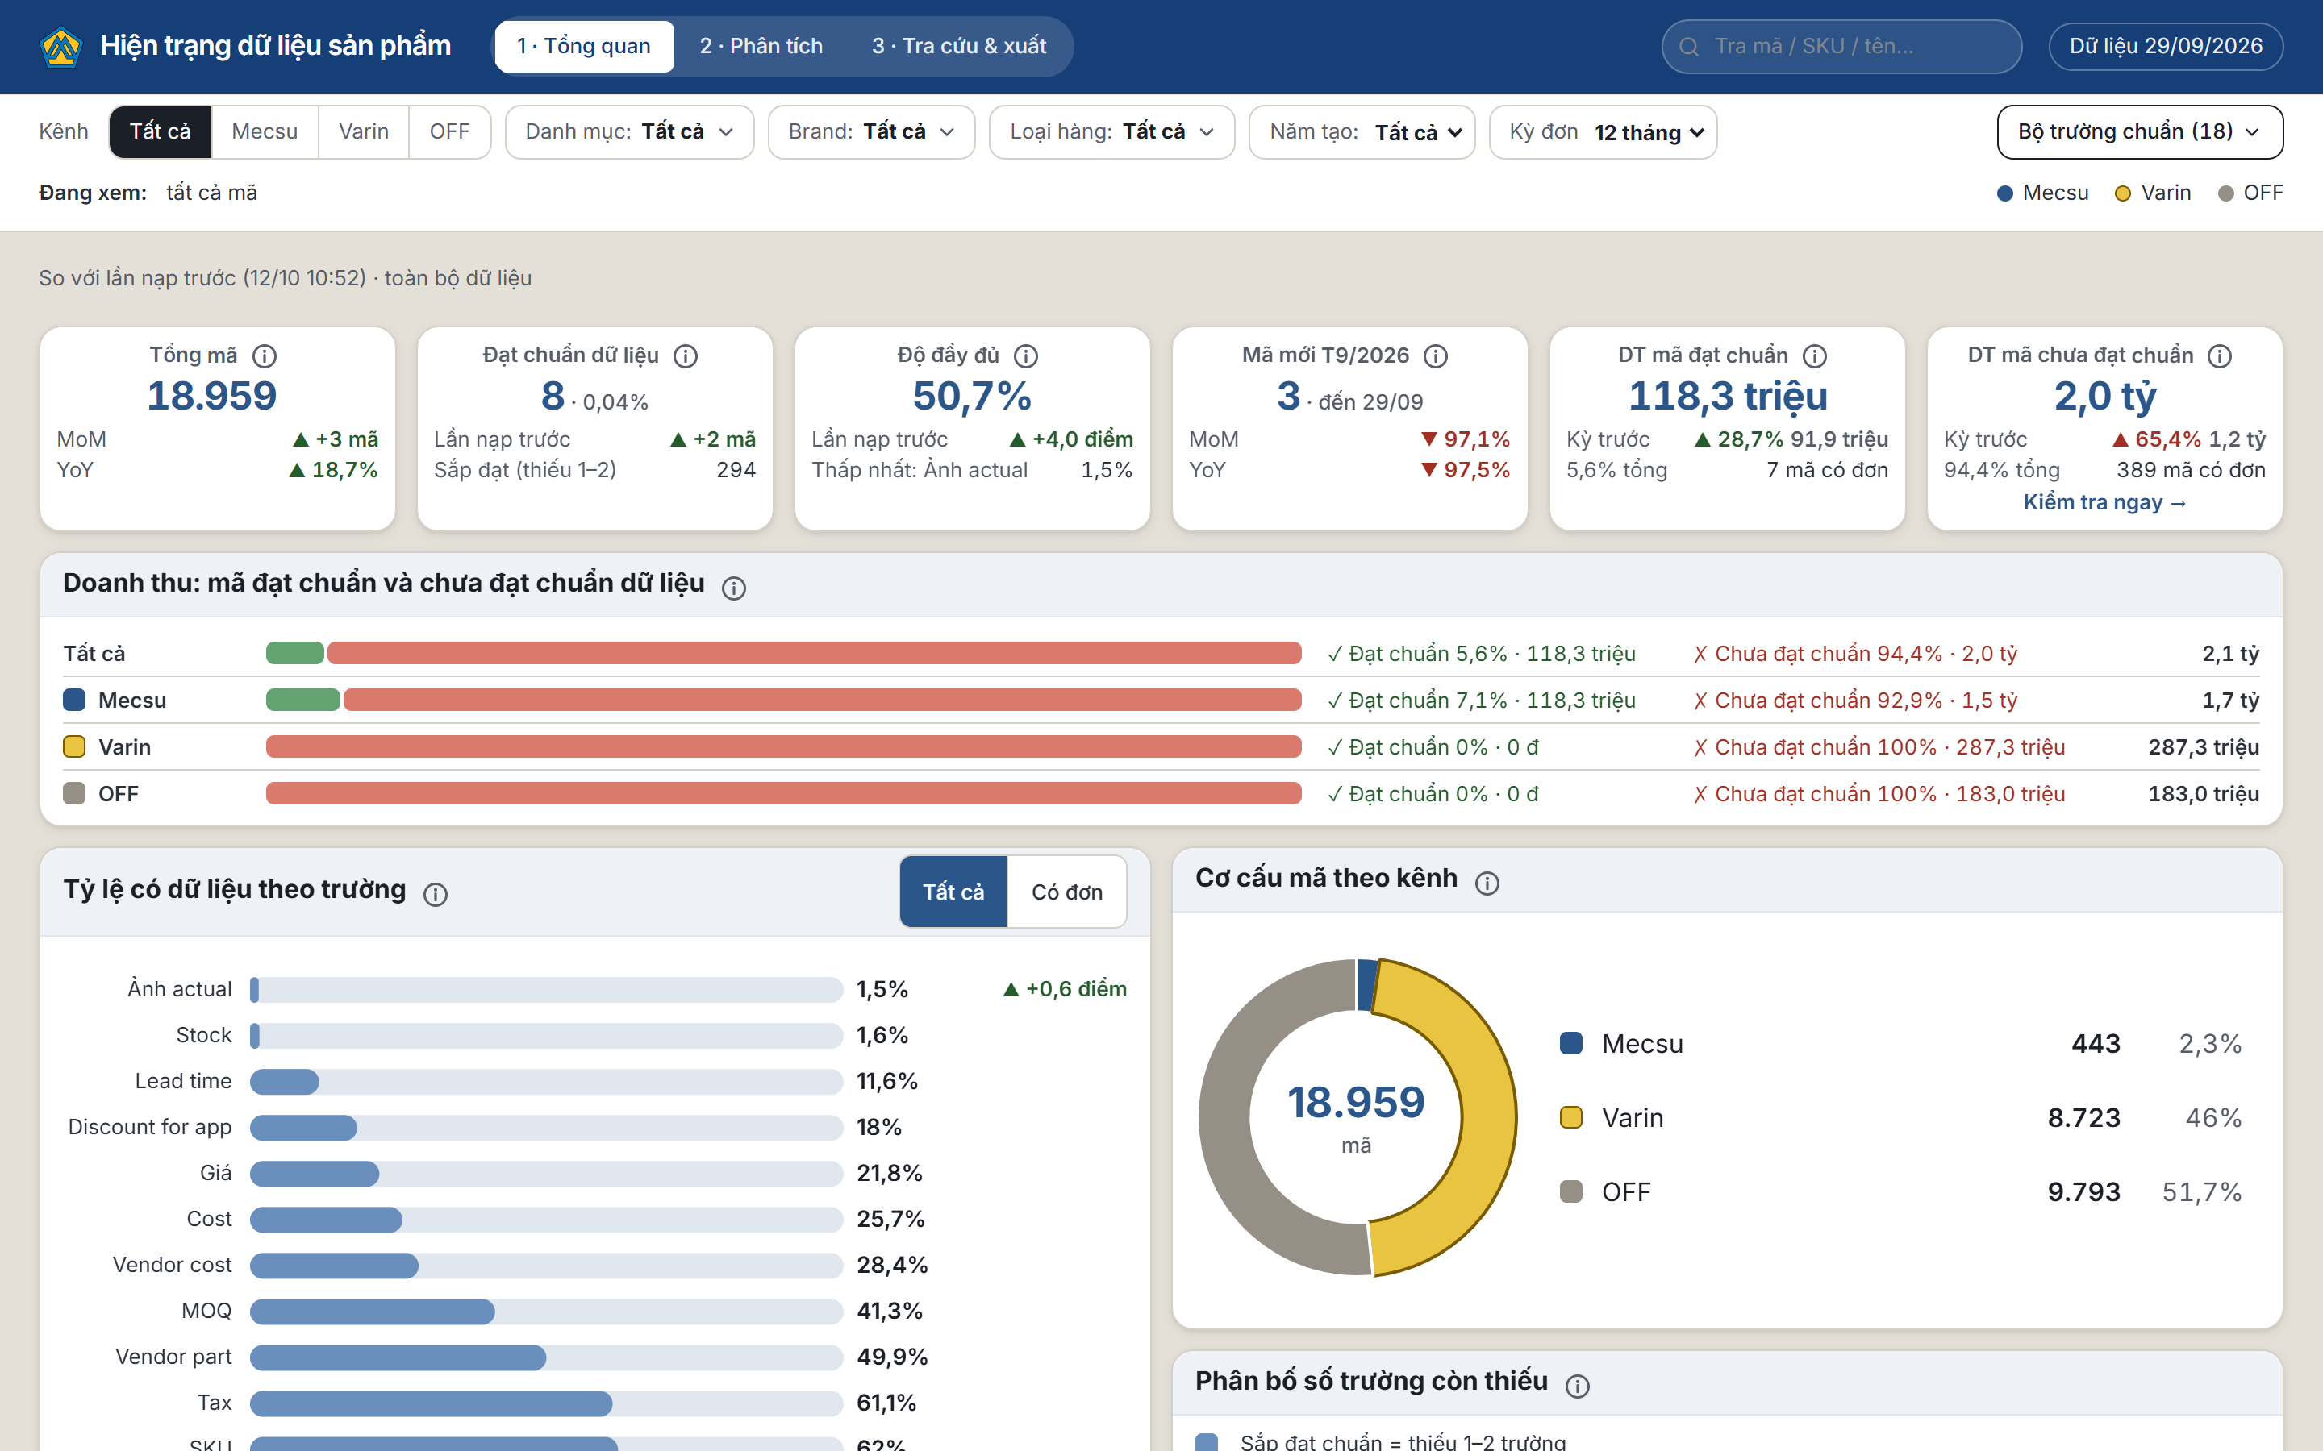Open info icon for Cơ cấu mã theo kênh
Screen dimensions: 2323x1451
point(1487,883)
